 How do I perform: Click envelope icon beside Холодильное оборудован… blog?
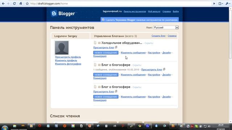tap(99, 43)
